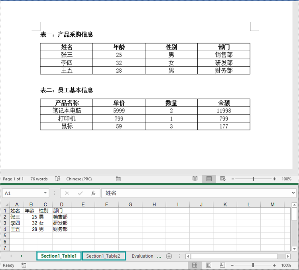Click vertical scrollbar up arrow in Excel
Screen dimensions: 299x270
[295, 205]
